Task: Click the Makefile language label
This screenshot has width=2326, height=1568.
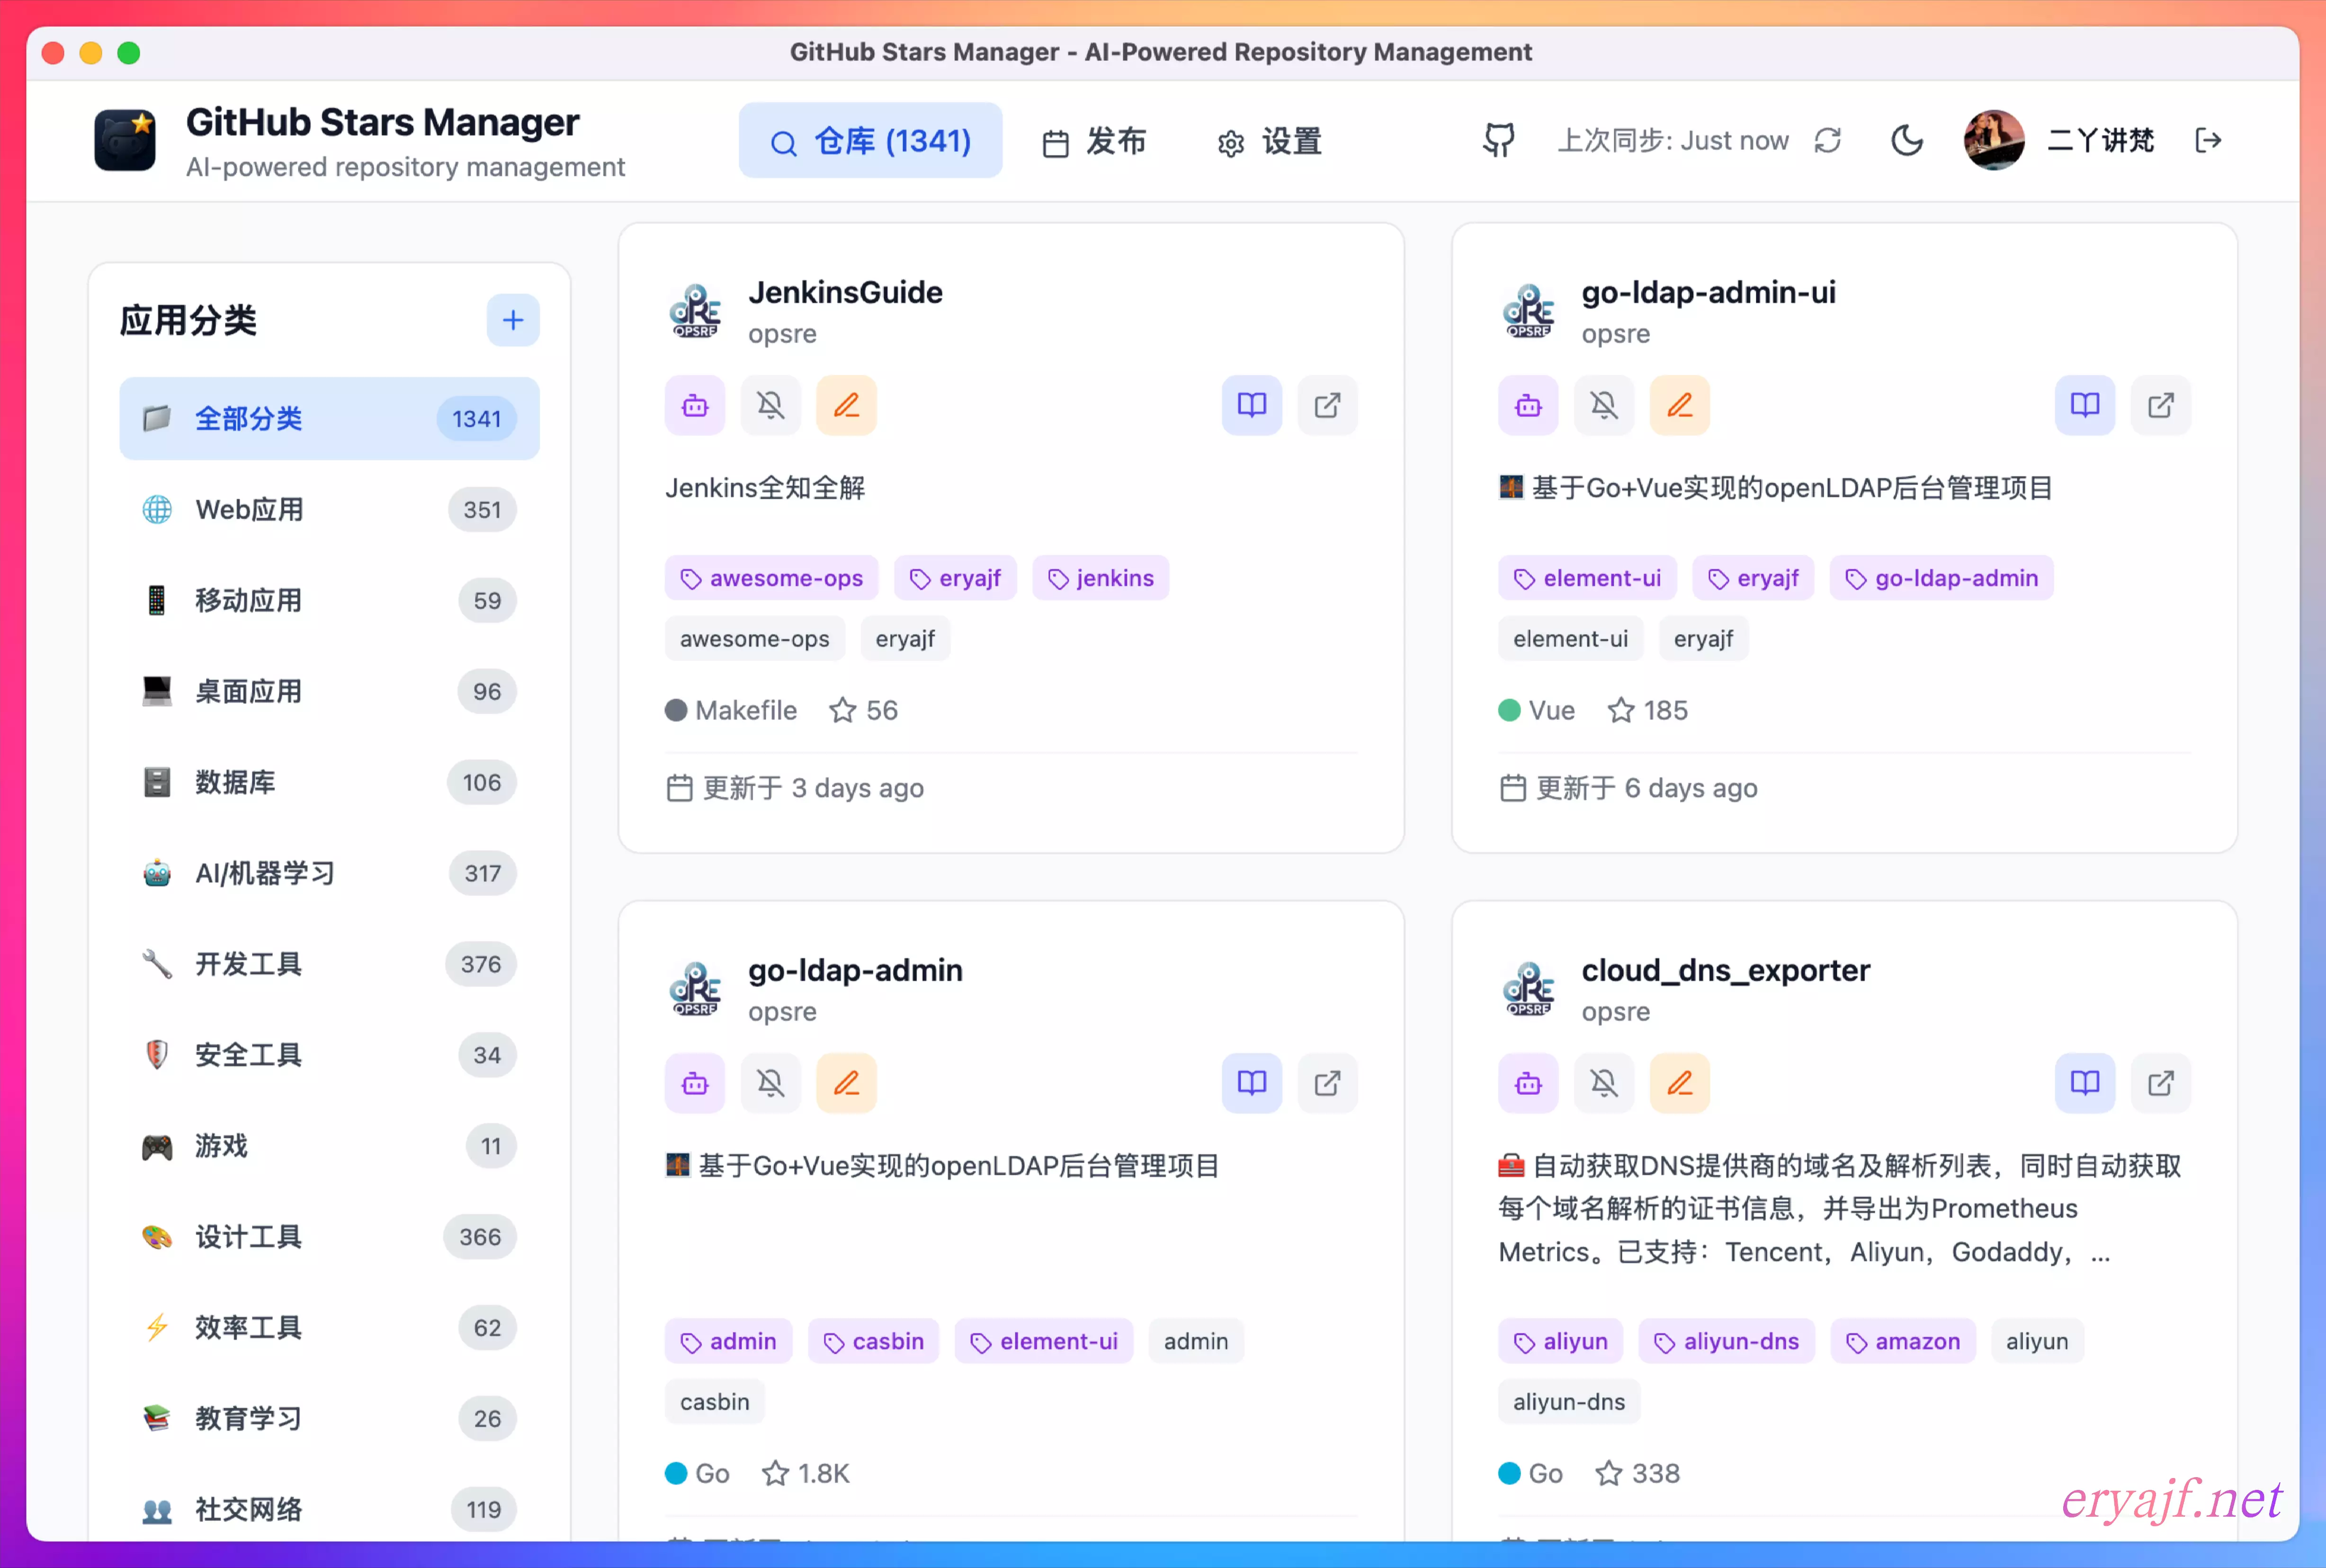Action: (x=746, y=711)
